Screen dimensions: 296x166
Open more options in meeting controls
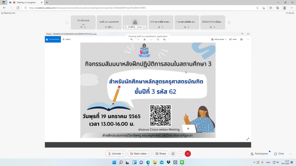(x=180, y=154)
